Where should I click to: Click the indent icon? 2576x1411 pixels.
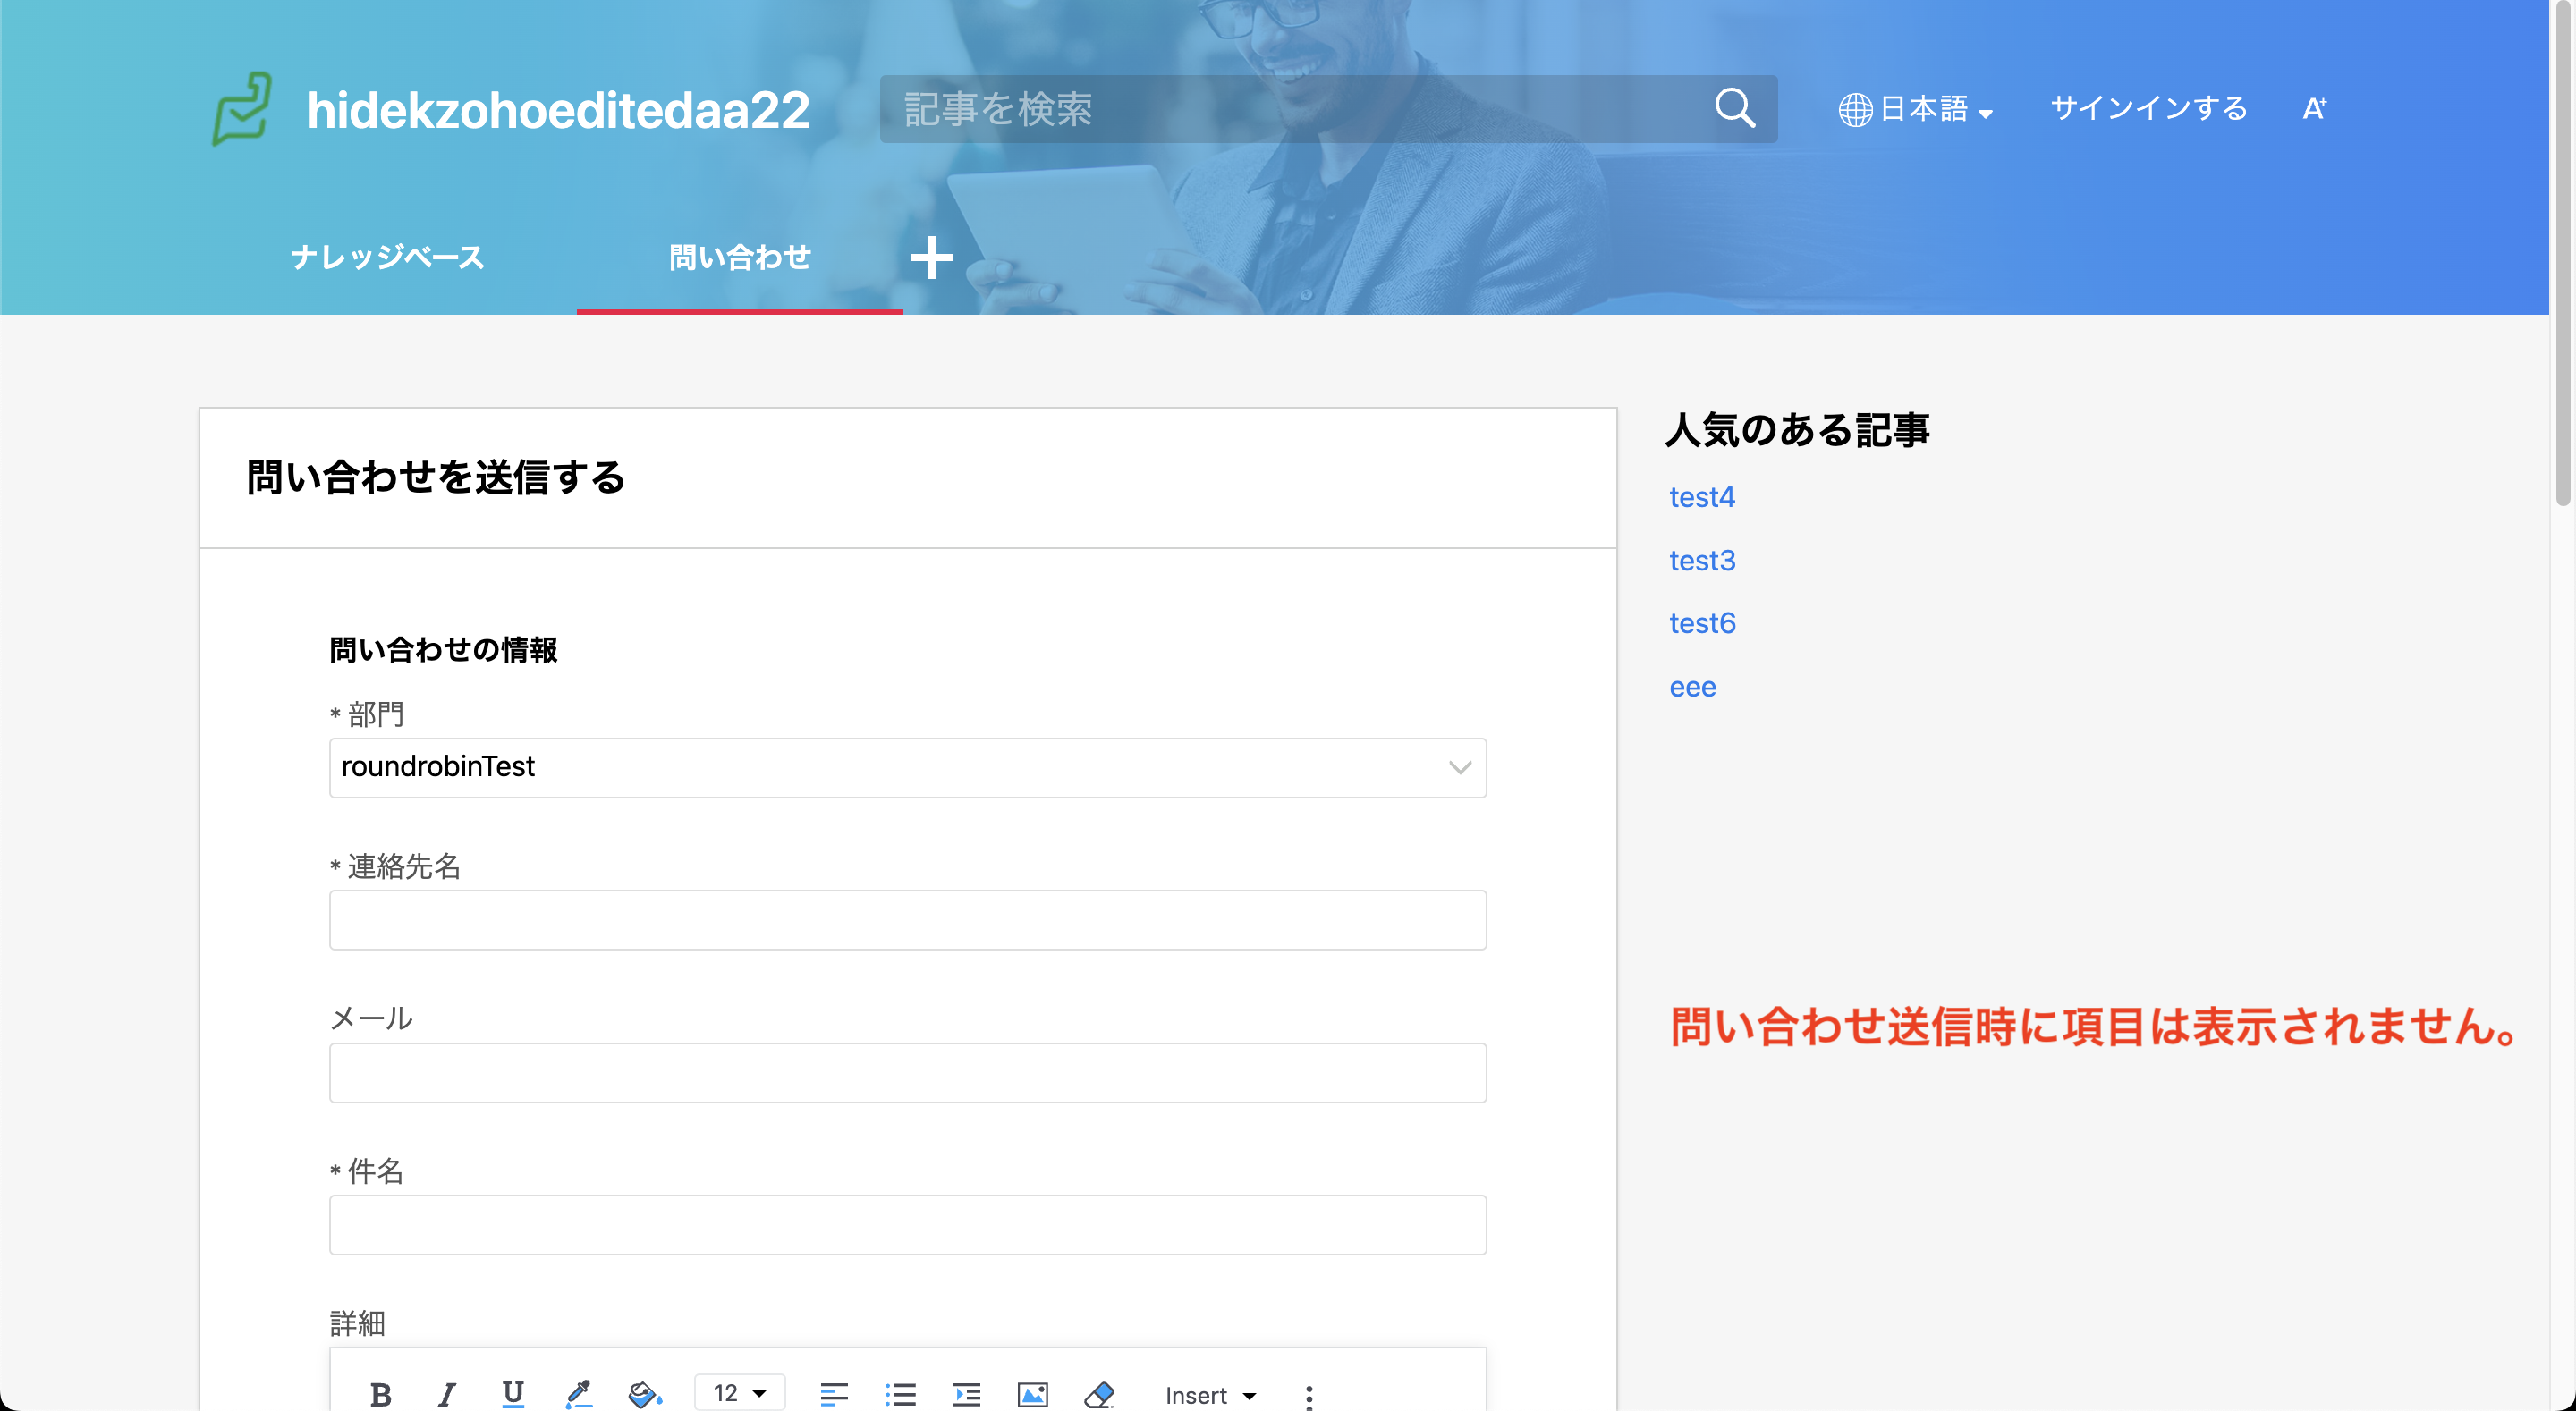tap(966, 1394)
